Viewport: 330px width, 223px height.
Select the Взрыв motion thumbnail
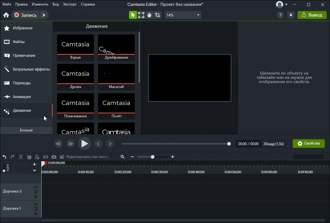(x=75, y=48)
